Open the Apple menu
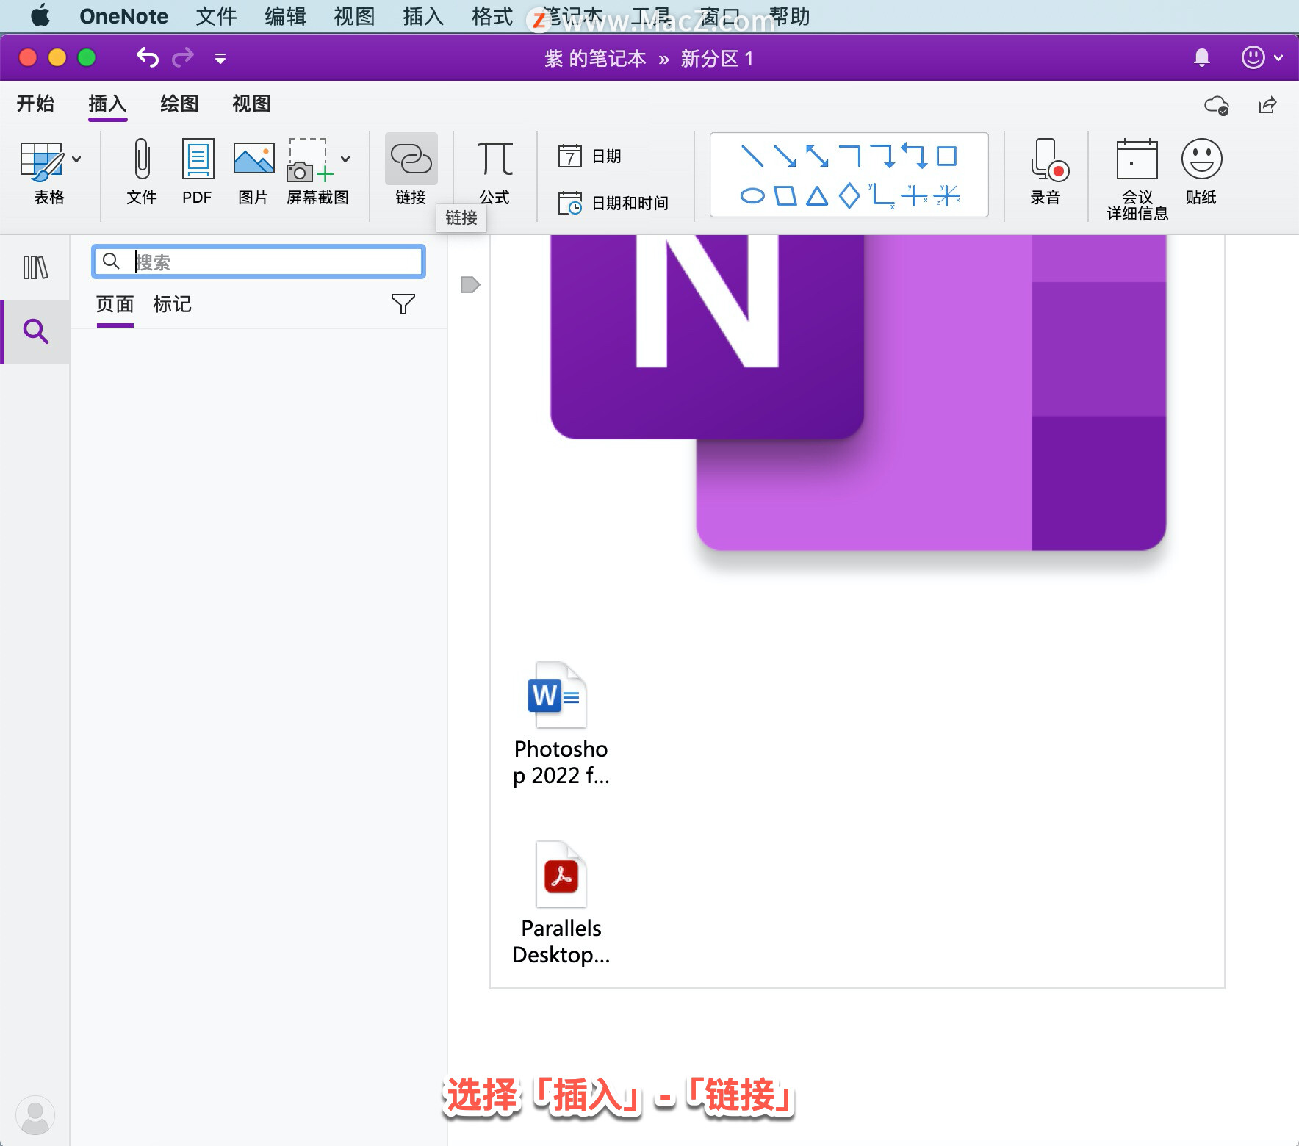 (40, 15)
